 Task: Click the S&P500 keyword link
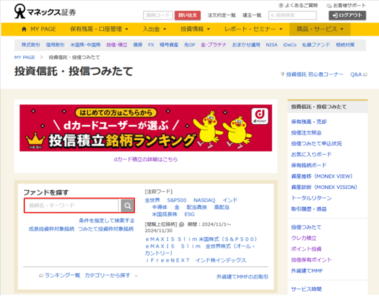(177, 200)
